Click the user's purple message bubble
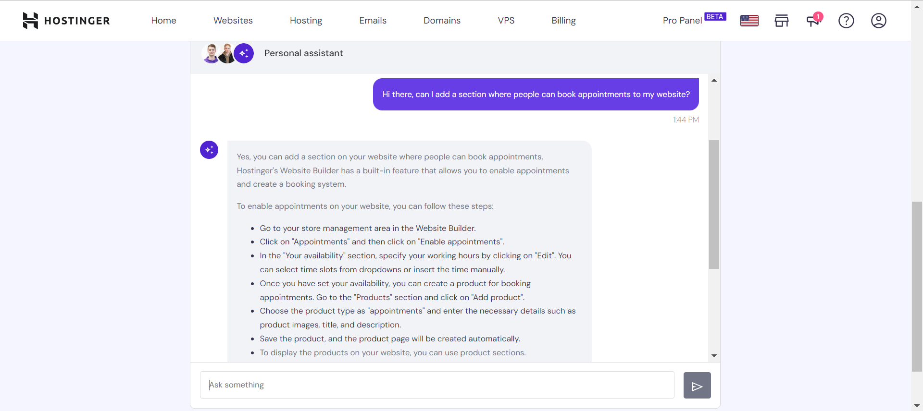 coord(536,94)
